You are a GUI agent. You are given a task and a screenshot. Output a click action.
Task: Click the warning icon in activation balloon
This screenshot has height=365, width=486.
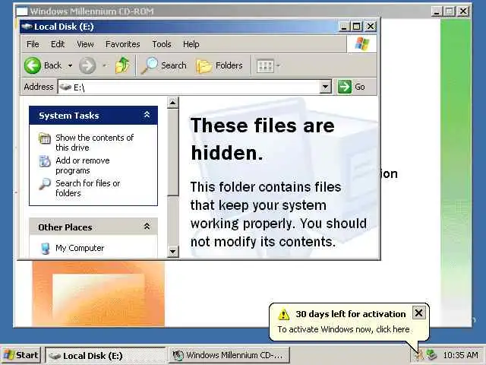[283, 314]
